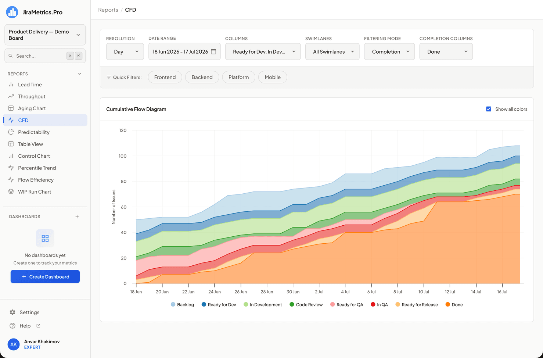Screen dimensions: 543x358
Task: Click the plus icon next to Dashboards
Action: click(x=77, y=217)
